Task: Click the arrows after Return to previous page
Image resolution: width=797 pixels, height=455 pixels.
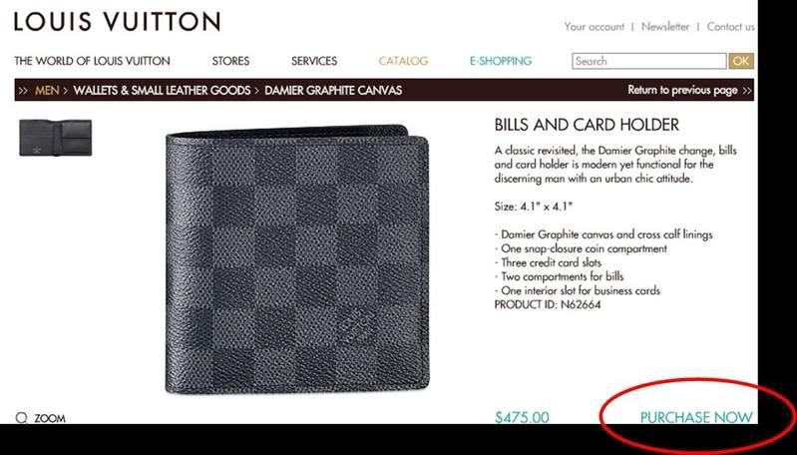Action: coord(747,91)
